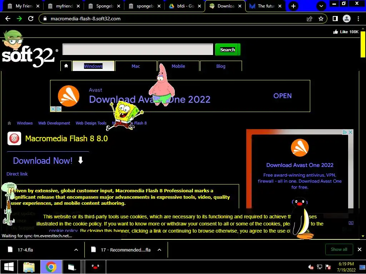The height and width of the screenshot is (274, 366).
Task: Open the browser side panel icon
Action: coord(335,19)
